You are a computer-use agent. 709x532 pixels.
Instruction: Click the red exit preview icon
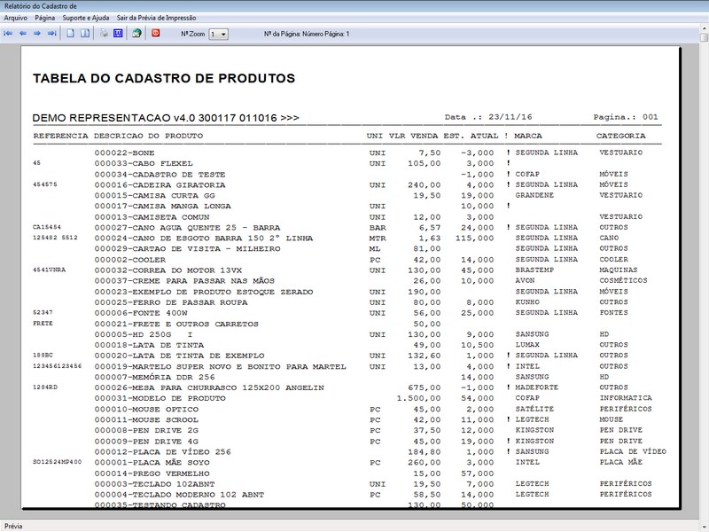pos(156,34)
